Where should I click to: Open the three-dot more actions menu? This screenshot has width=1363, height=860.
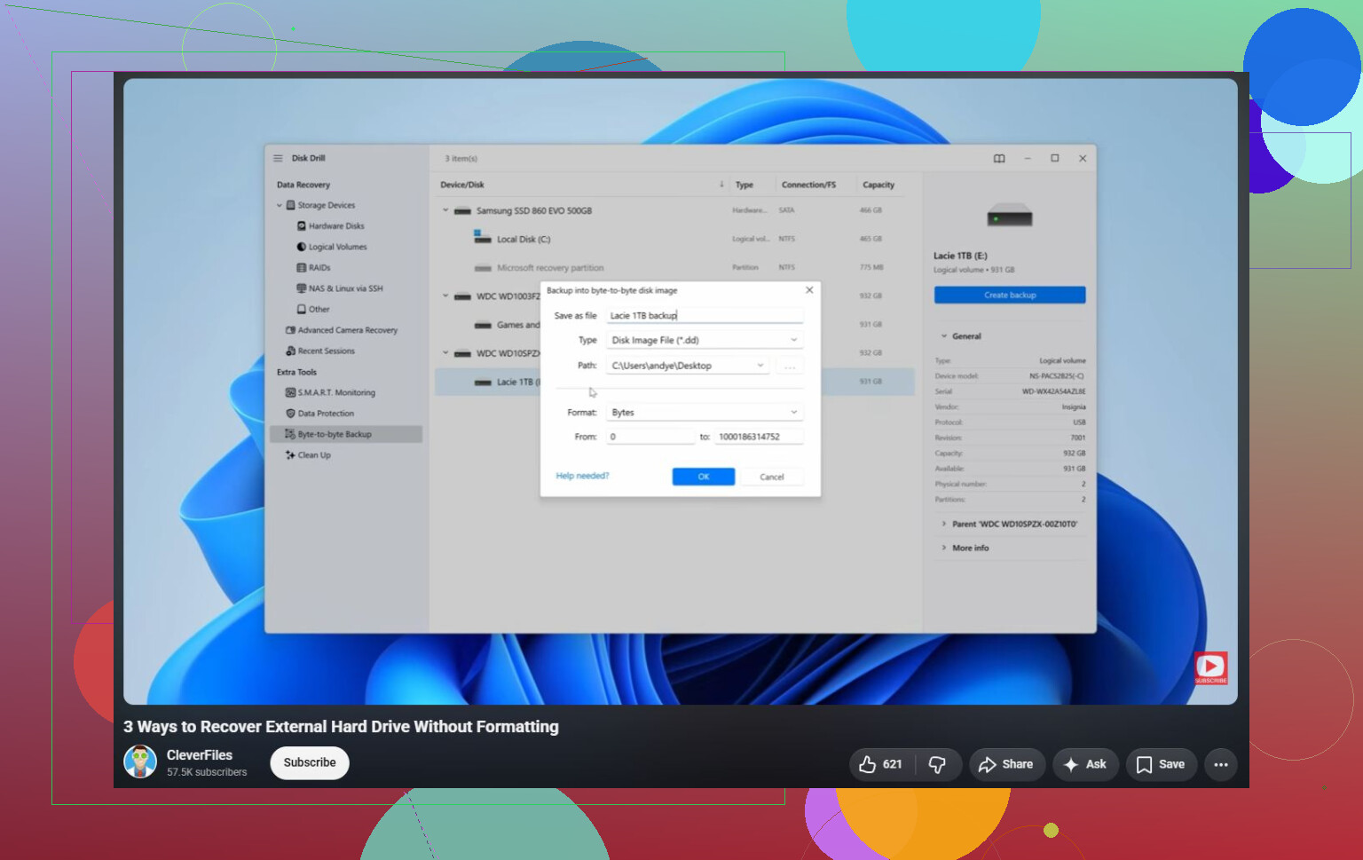[1221, 764]
